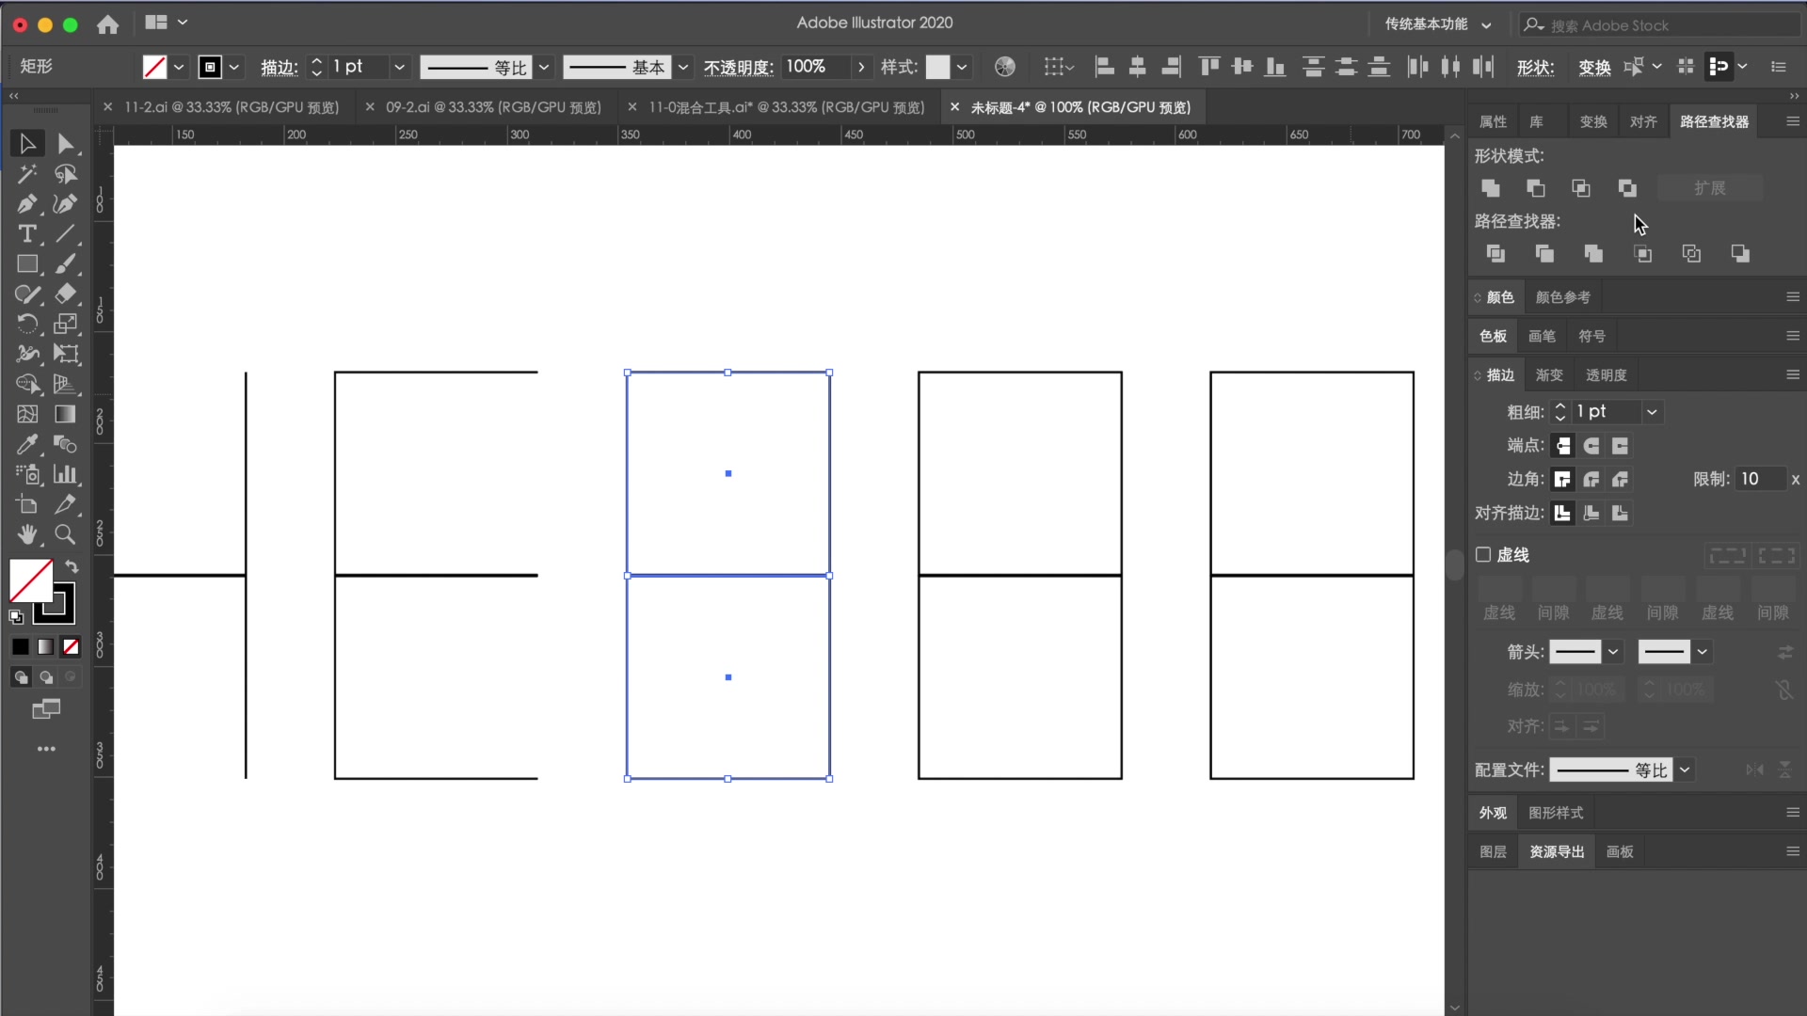Click the Intersect shape mode icon
This screenshot has height=1016, width=1807.
(1581, 188)
